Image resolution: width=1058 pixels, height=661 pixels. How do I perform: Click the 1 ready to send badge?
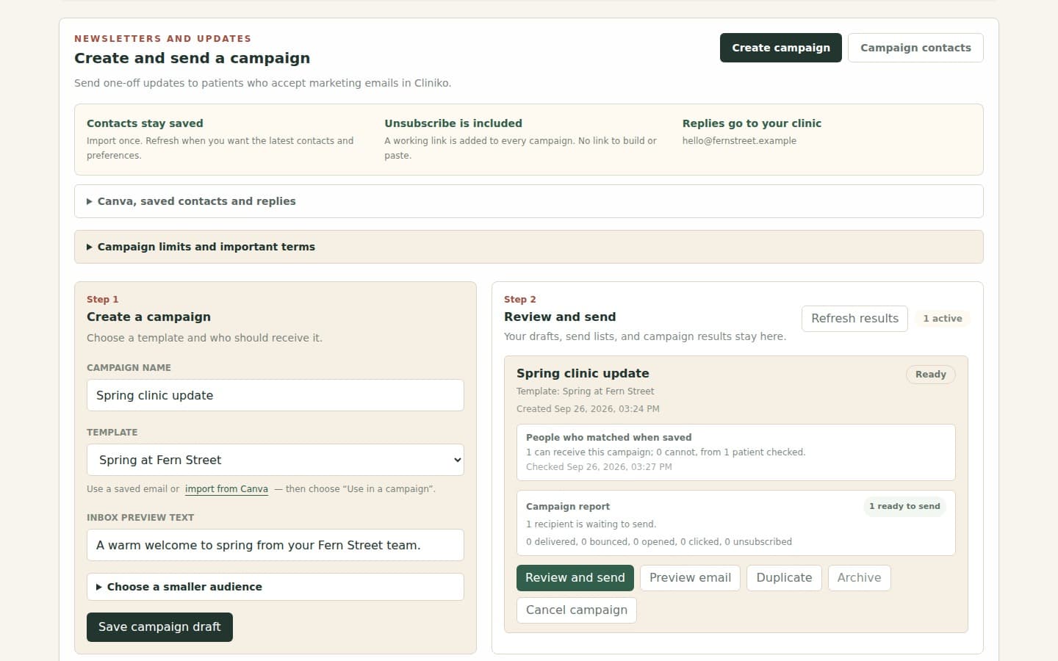(904, 506)
